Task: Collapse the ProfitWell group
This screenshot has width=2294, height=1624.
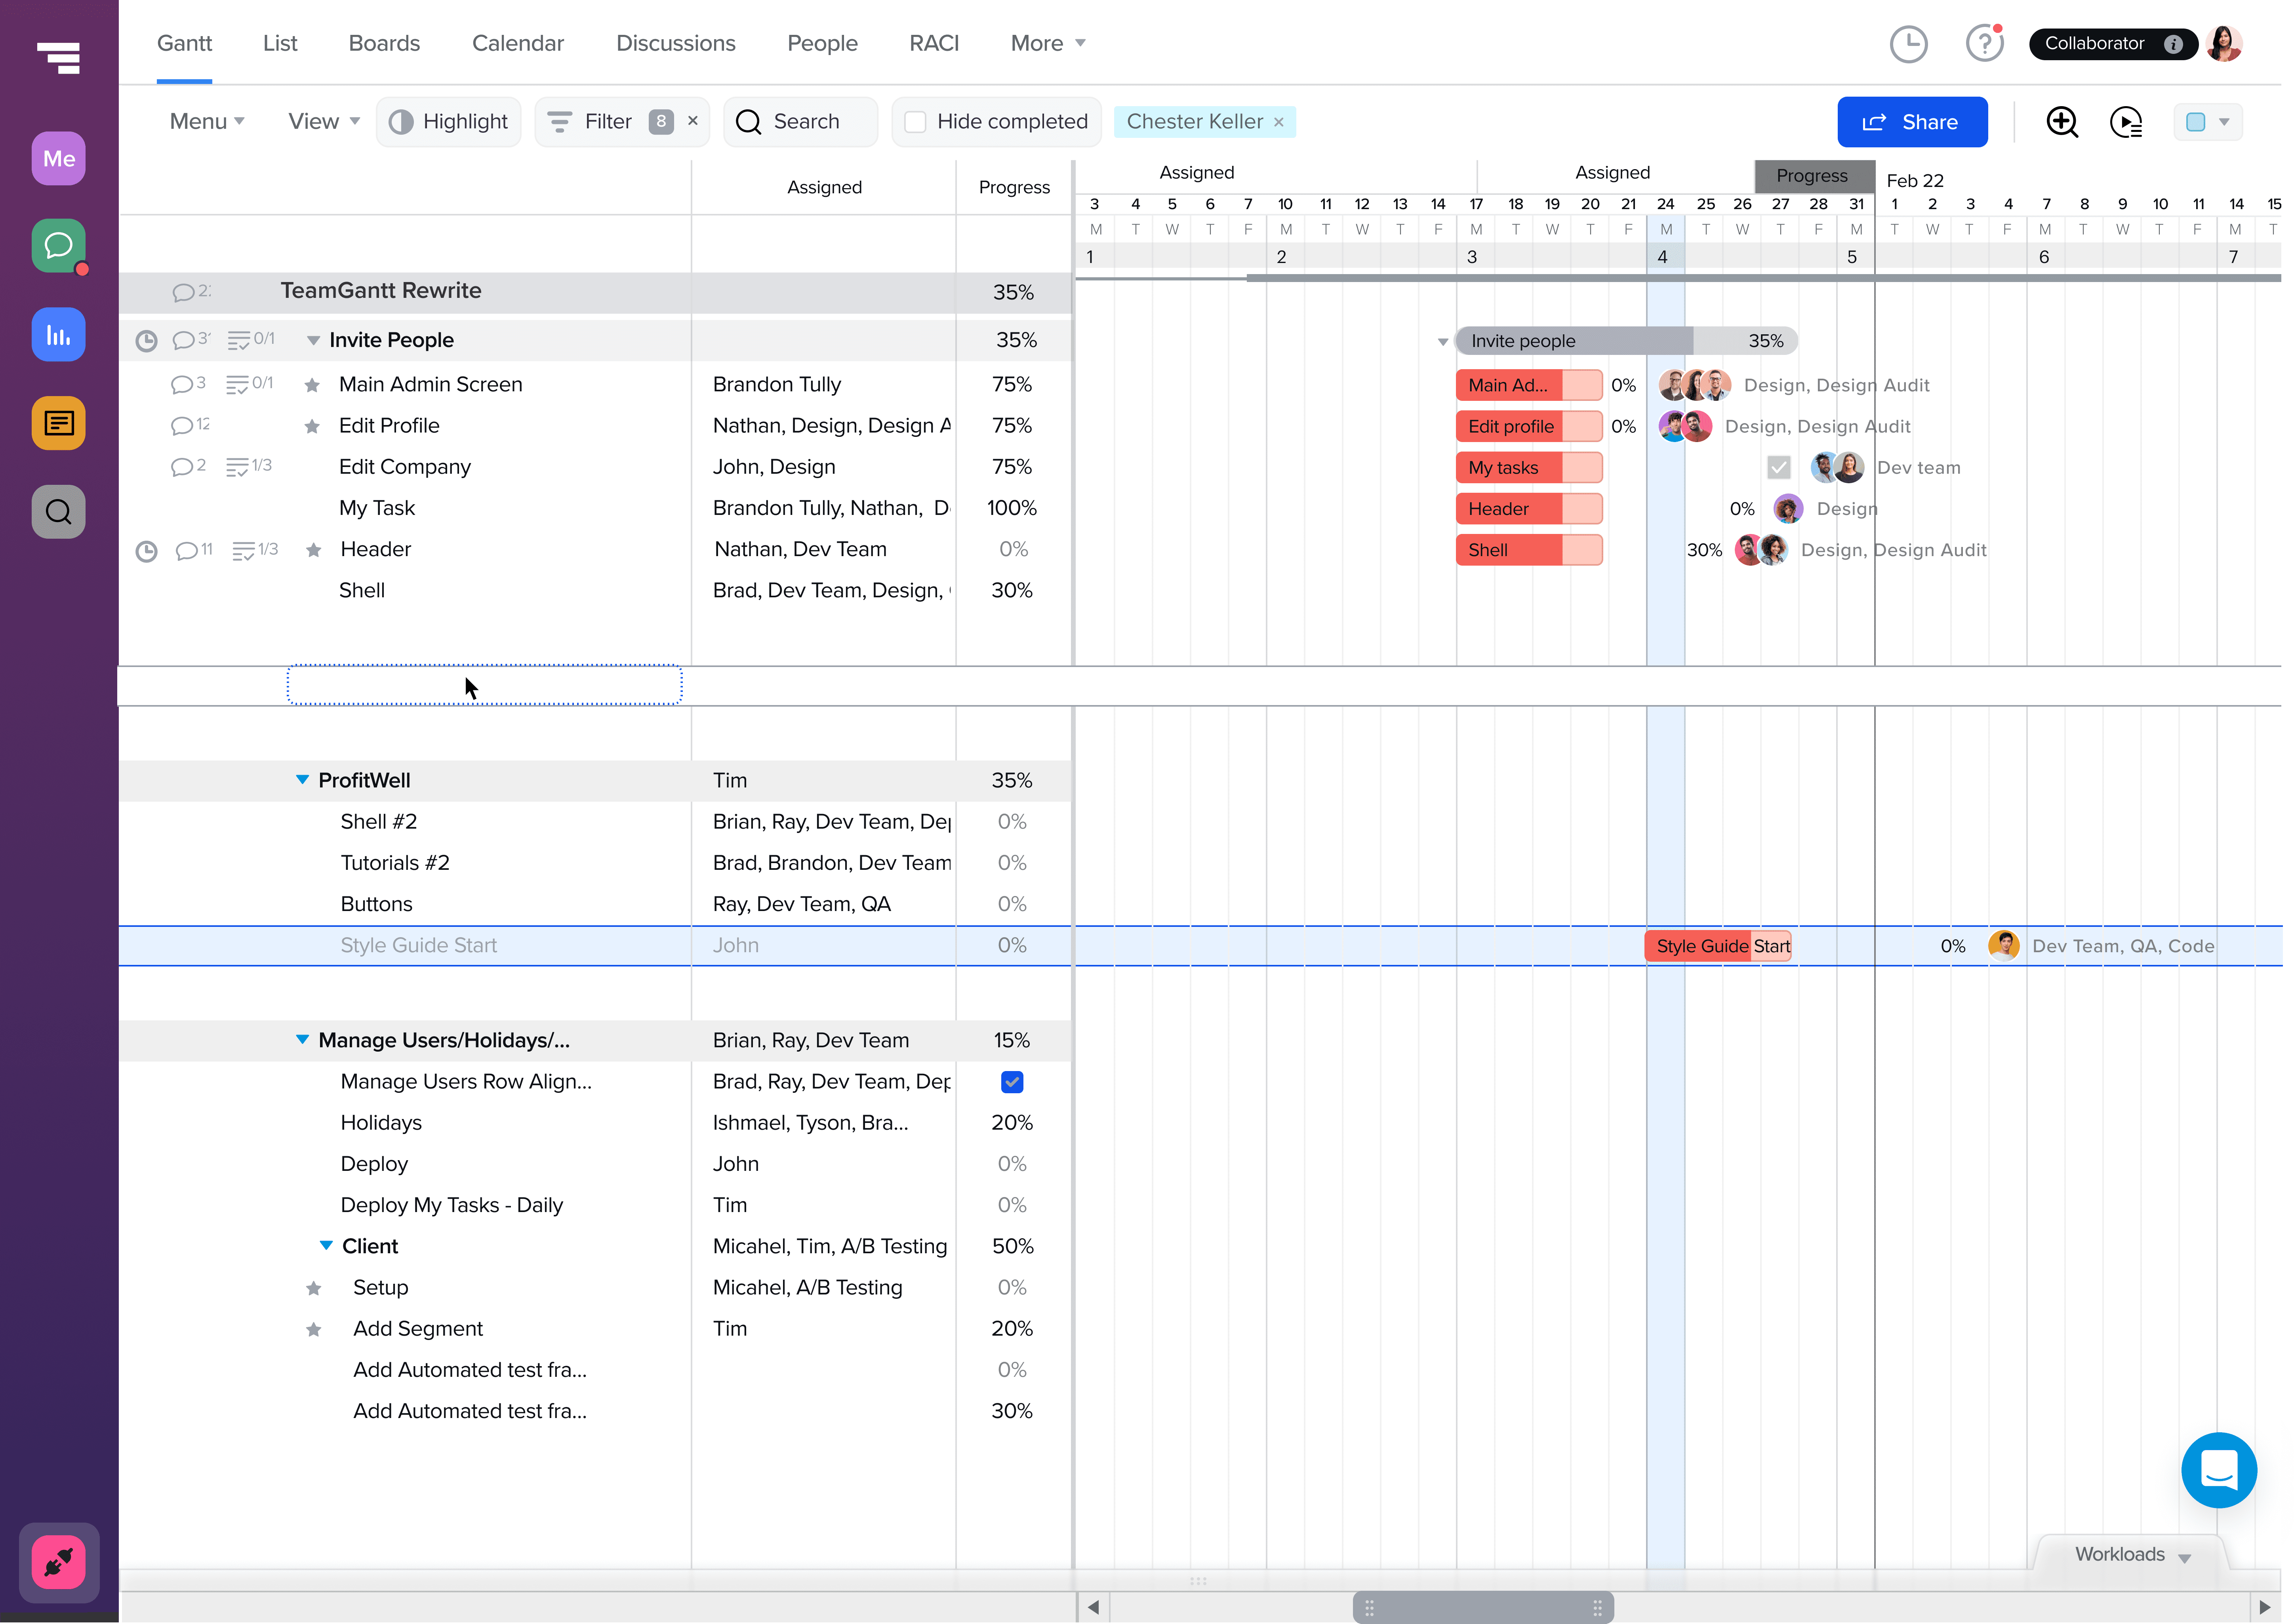Action: pyautogui.click(x=302, y=780)
